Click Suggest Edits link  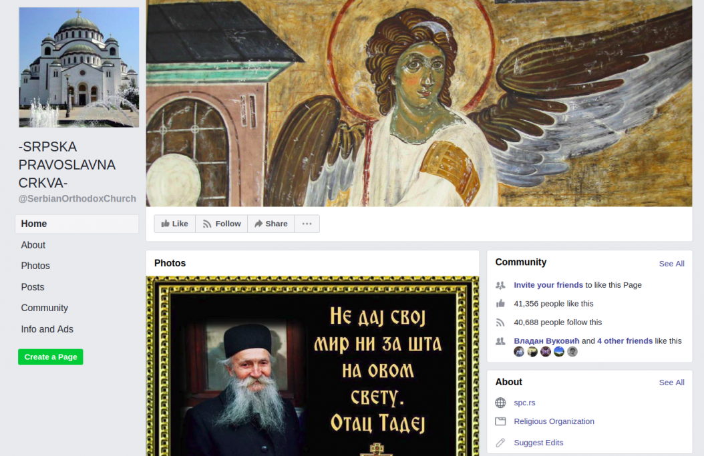[538, 443]
